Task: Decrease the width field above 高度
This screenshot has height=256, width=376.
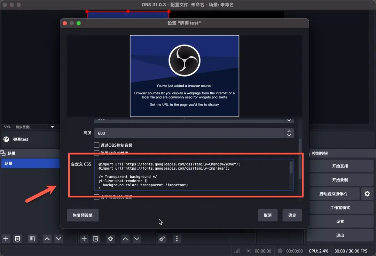Action: click(289, 120)
